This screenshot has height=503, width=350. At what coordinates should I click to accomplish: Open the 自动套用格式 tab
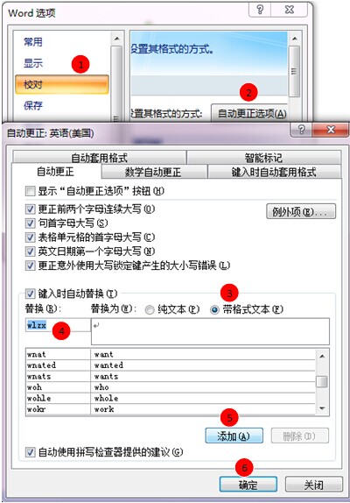click(100, 158)
